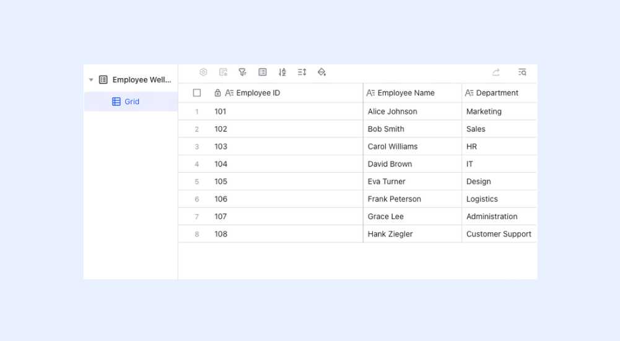Select the Grid view in sidebar
Screen dimensions: 620x341
point(131,101)
